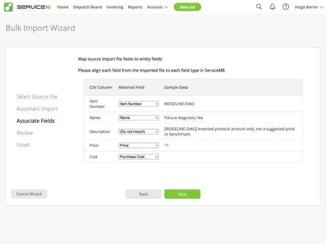326x244 pixels.
Task: Open the Hugo Barrio user menu
Action: [309, 7]
